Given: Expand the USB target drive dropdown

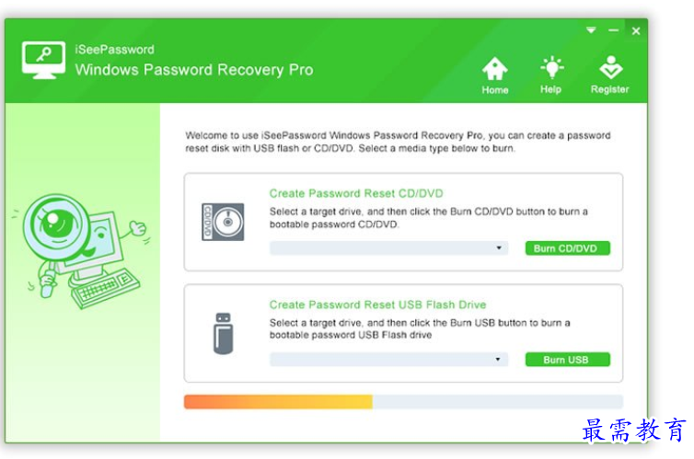Looking at the screenshot, I should pyautogui.click(x=389, y=360).
